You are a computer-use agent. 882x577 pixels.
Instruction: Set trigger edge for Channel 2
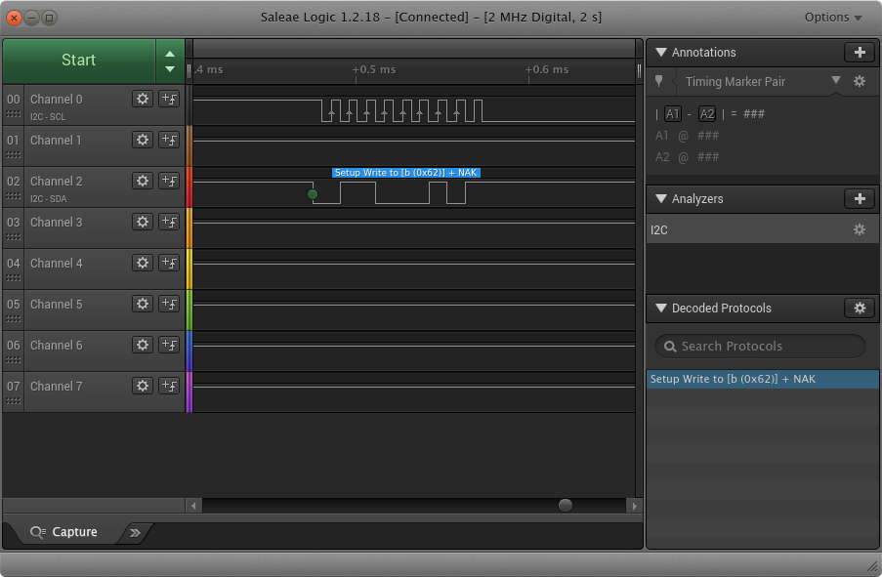169,181
